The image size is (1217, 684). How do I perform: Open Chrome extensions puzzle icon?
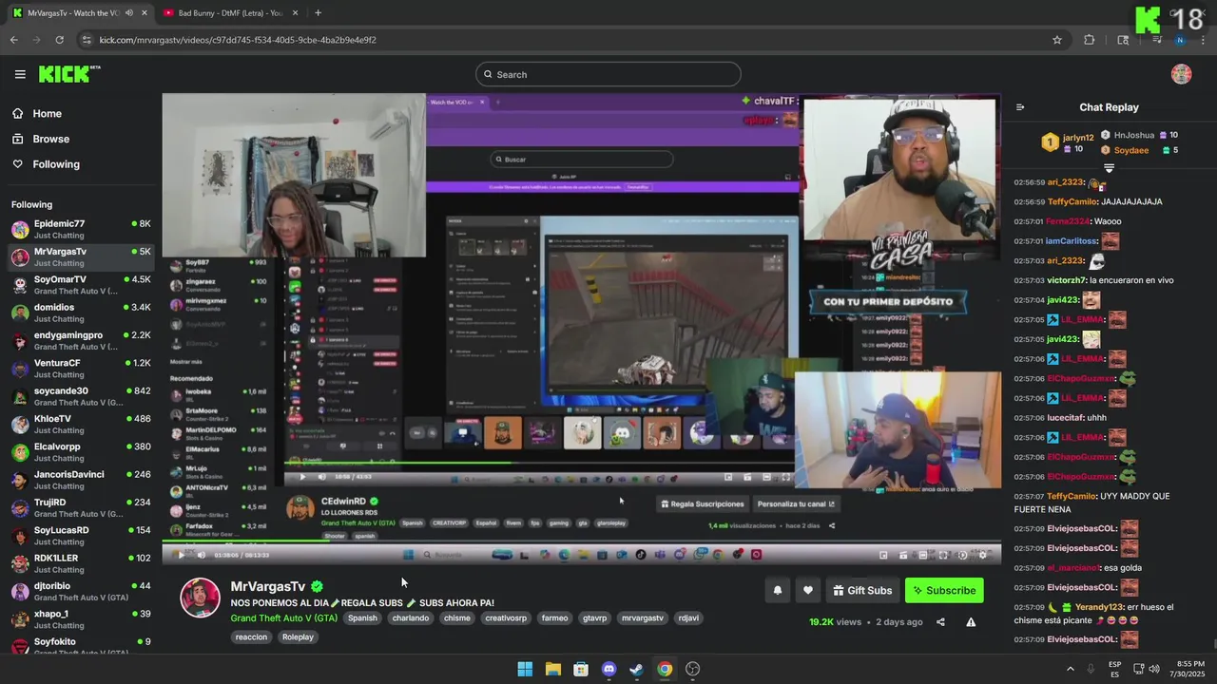[1090, 40]
